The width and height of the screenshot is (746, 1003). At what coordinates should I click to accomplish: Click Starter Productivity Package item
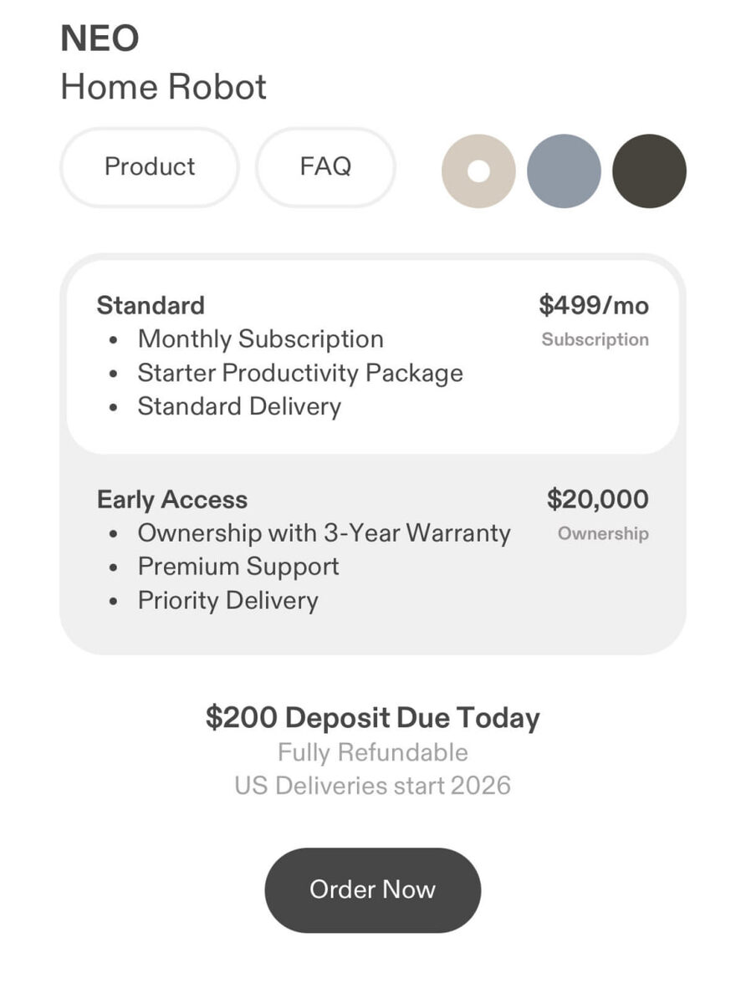[x=300, y=373]
